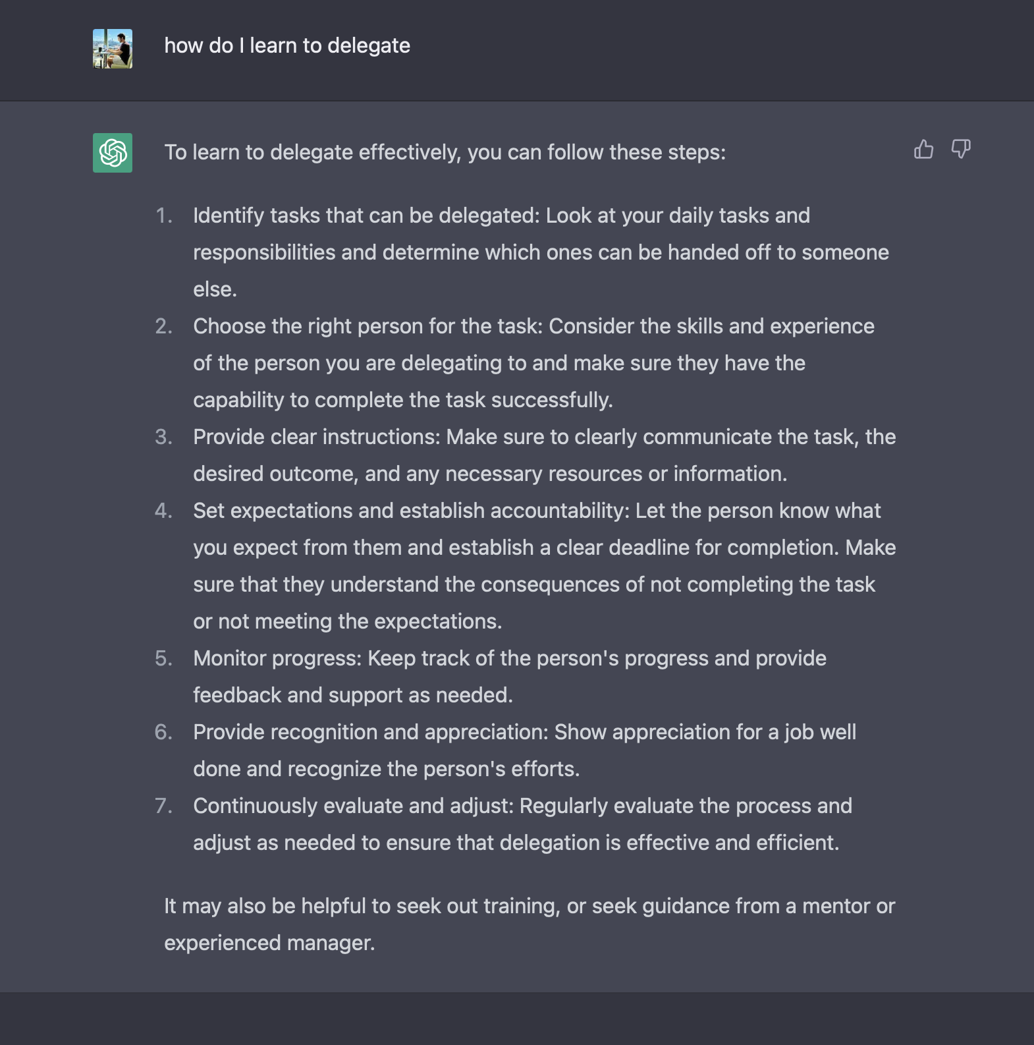Screen dimensions: 1034x1045
Task: Click the ChatGPT logo avatar
Action: [x=113, y=153]
